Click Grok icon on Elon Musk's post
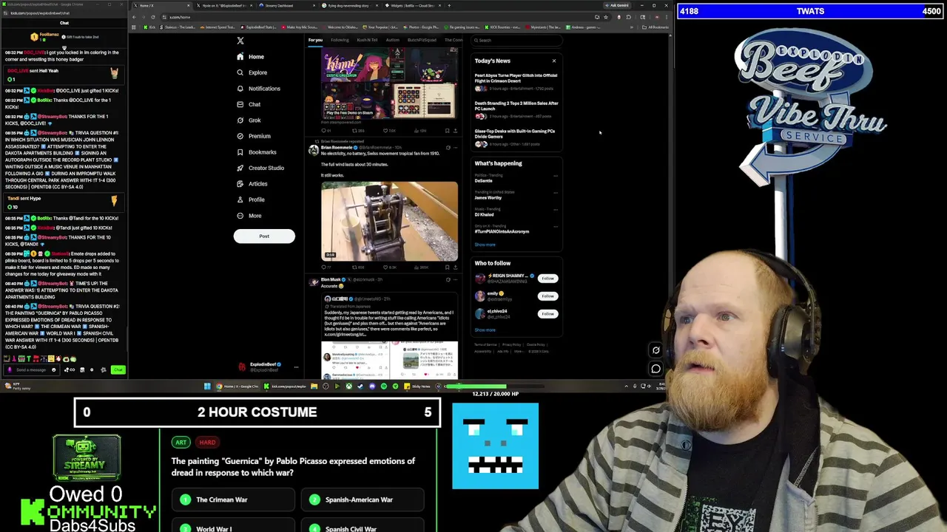 tap(448, 279)
